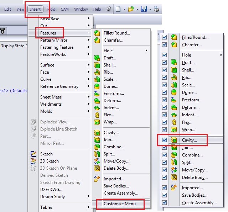Click the Cavity entry in customize list
228x212 pixels.
coord(189,140)
